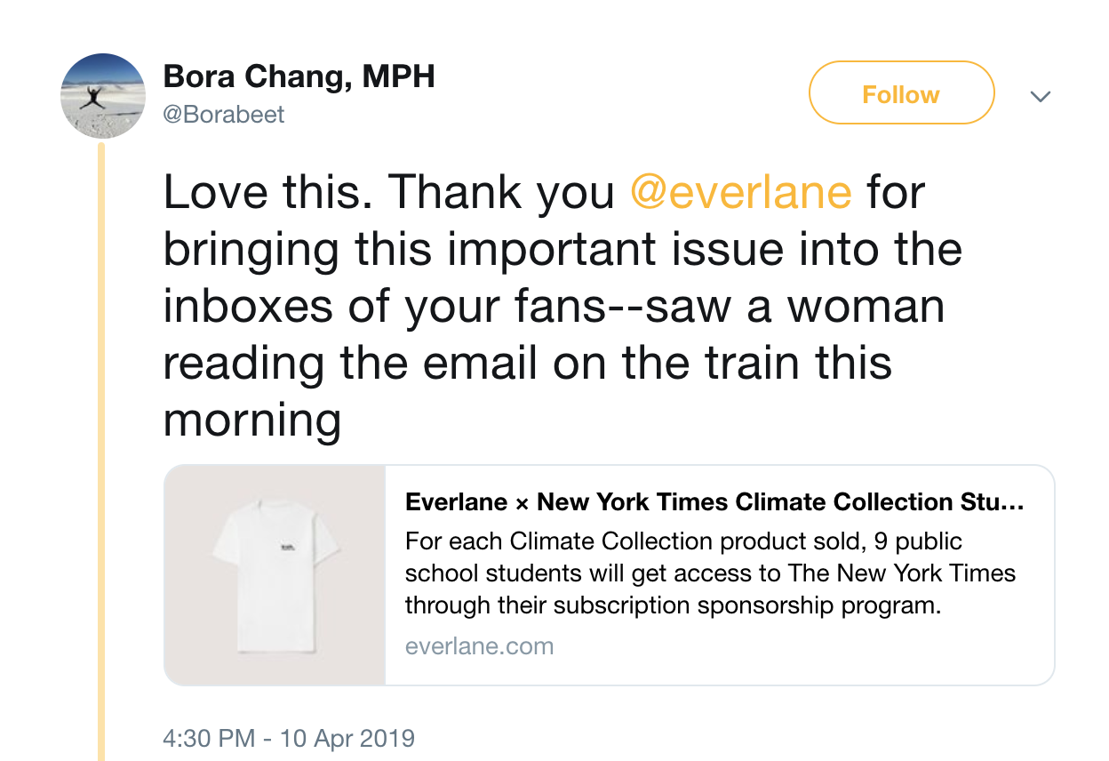Open the Everlane × New York Times card title
This screenshot has height=761, width=1109.
[x=714, y=502]
